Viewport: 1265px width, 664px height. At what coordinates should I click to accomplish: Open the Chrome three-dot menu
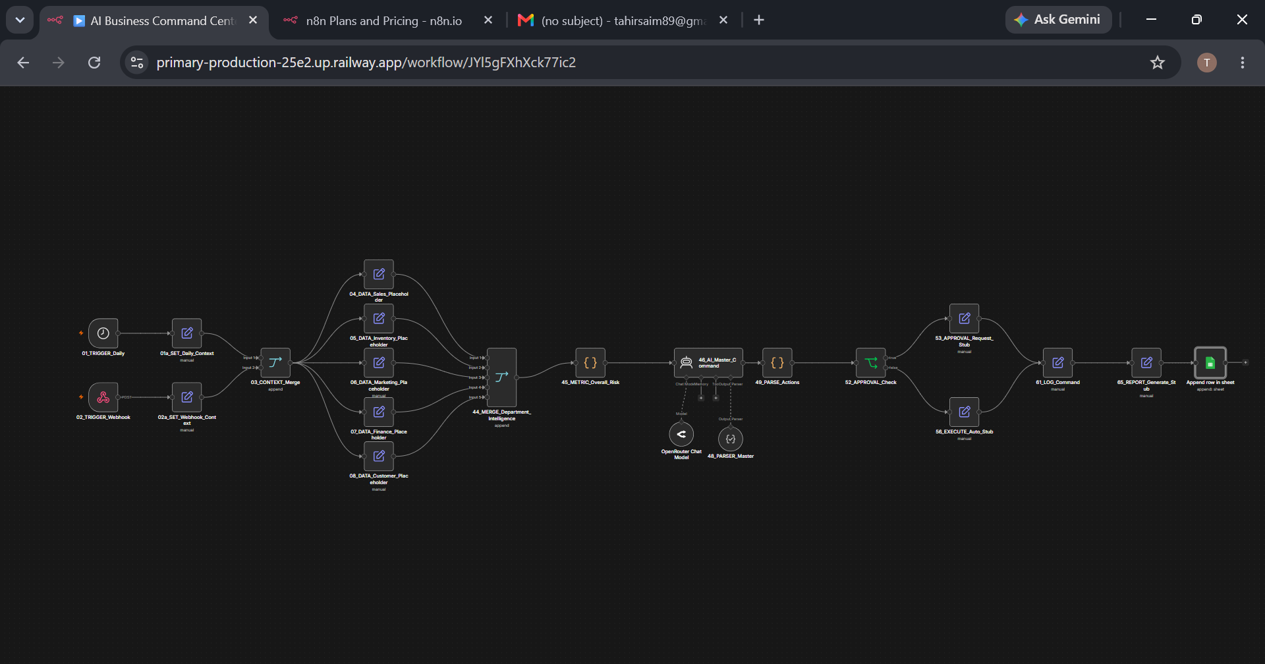click(x=1243, y=63)
